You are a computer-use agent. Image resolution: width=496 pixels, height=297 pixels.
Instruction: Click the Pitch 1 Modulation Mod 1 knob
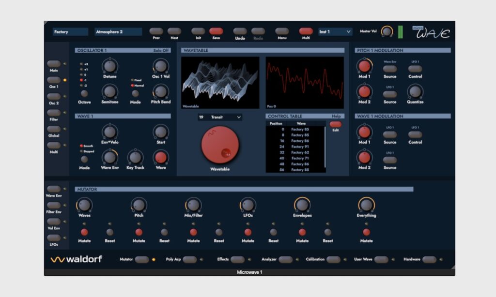click(x=364, y=66)
